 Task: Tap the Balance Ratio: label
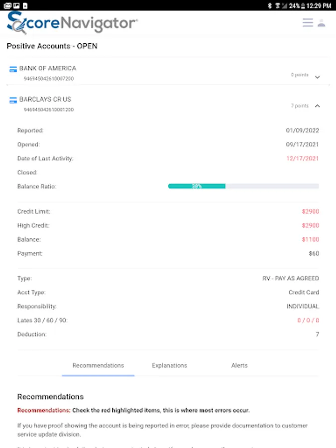coord(36,187)
